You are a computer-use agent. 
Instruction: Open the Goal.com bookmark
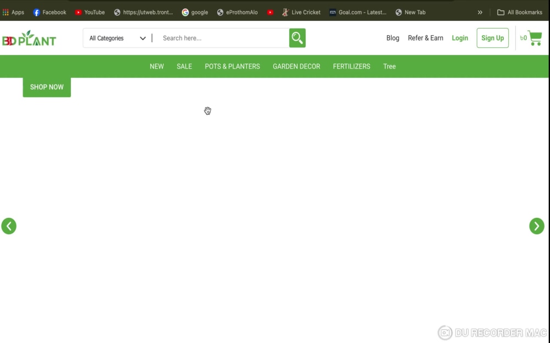point(358,12)
